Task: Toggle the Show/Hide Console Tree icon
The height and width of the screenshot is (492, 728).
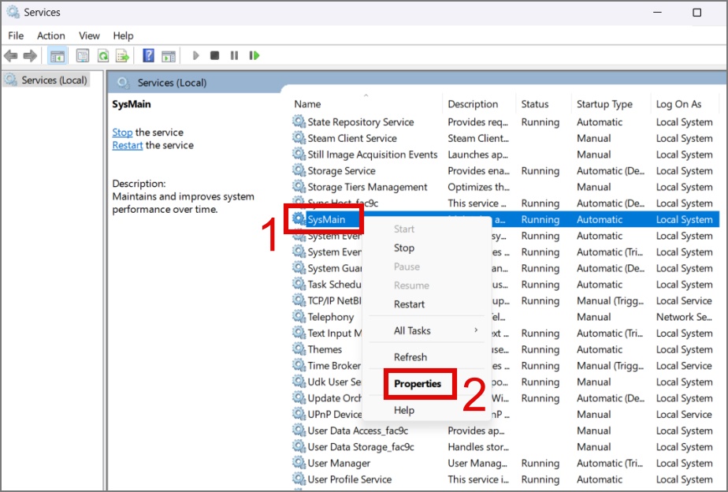Action: point(58,56)
